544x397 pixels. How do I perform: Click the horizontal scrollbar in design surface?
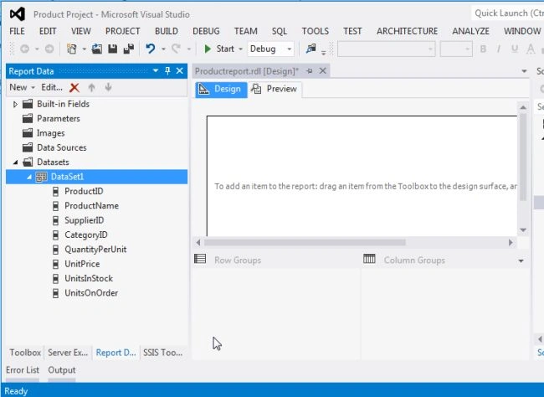[305, 242]
